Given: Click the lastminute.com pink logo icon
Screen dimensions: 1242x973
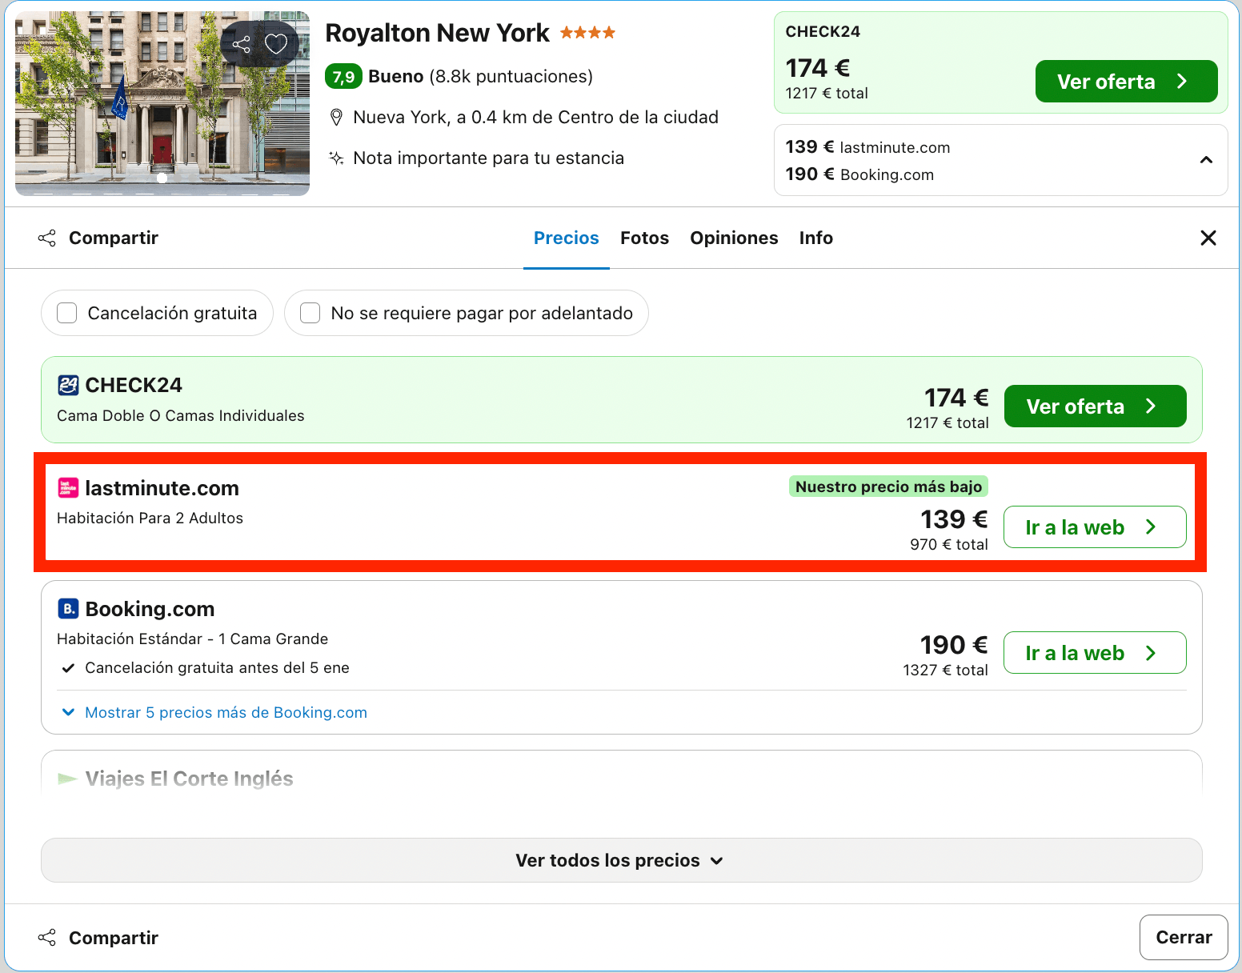Looking at the screenshot, I should [x=68, y=488].
